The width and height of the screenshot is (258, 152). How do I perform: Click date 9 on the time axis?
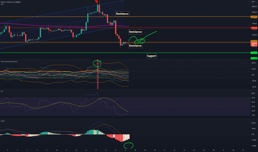click(47, 150)
